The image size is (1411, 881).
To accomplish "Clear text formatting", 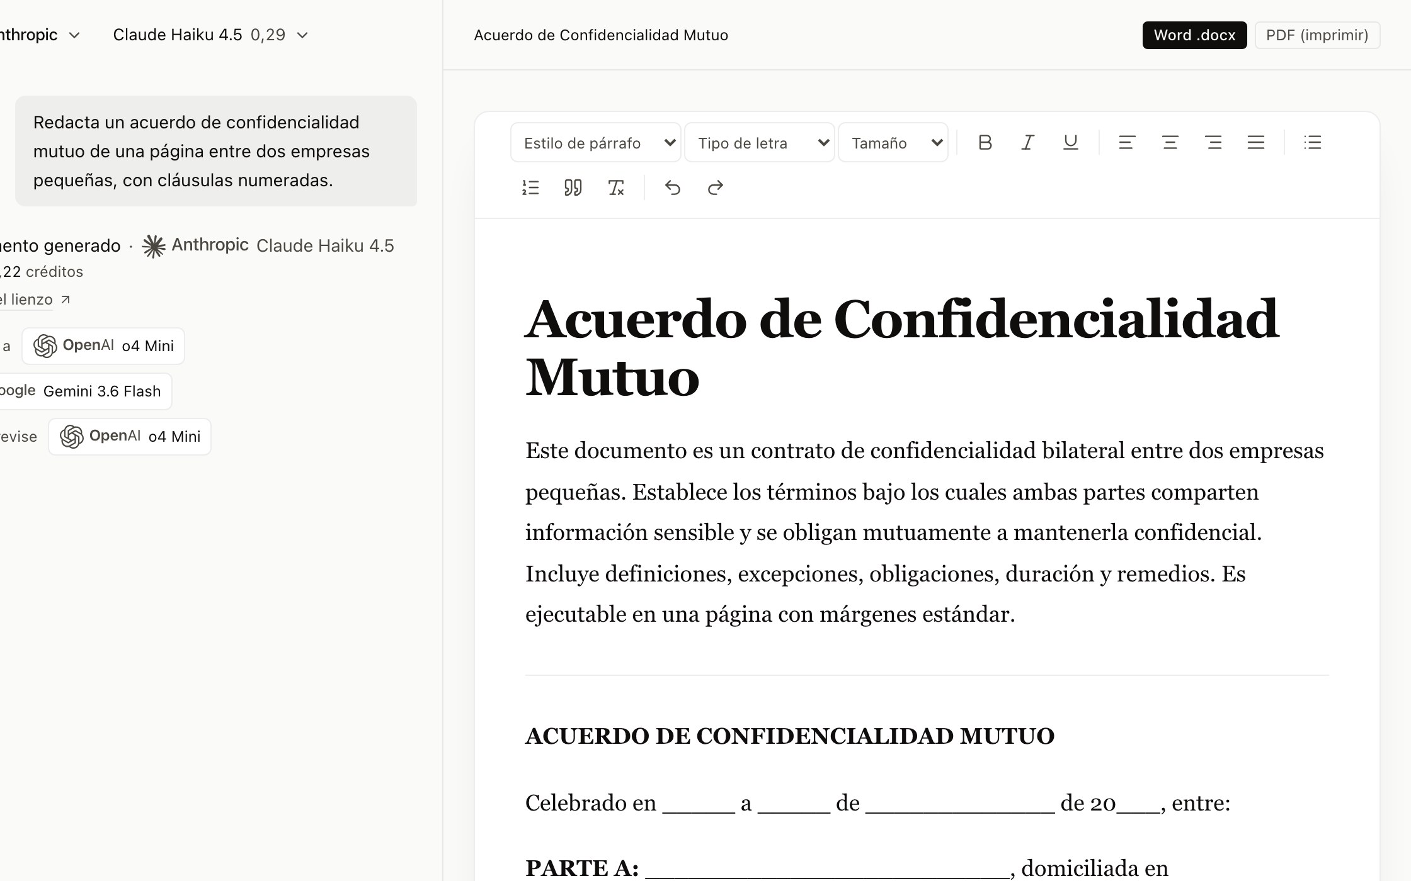I will click(616, 188).
